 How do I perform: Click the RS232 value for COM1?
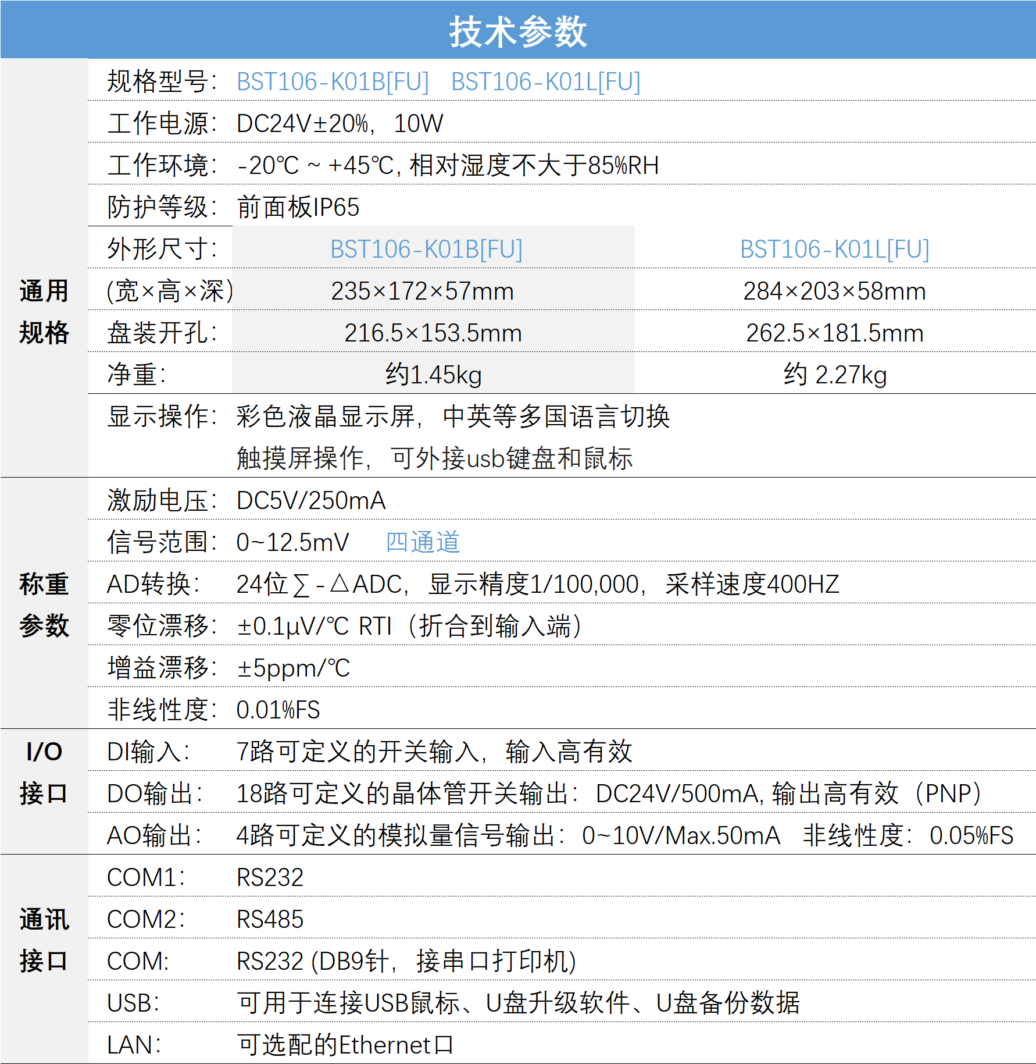(x=270, y=877)
